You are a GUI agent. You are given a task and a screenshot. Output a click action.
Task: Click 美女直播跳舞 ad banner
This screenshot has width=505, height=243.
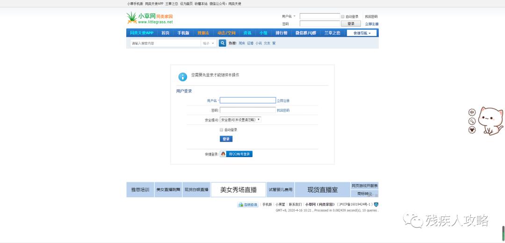168,190
